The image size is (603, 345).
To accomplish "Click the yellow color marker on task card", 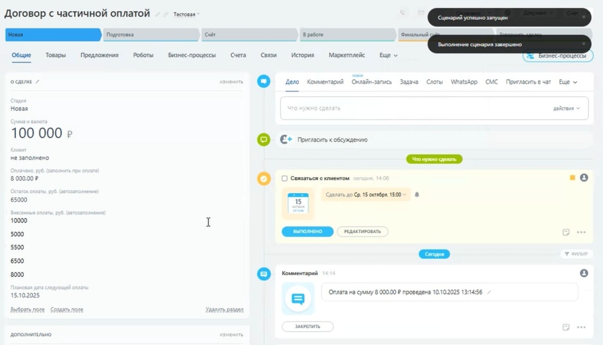I will (572, 178).
